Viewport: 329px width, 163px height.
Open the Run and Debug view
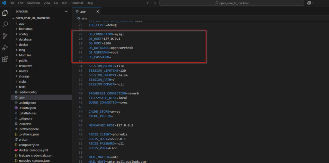tap(5, 47)
